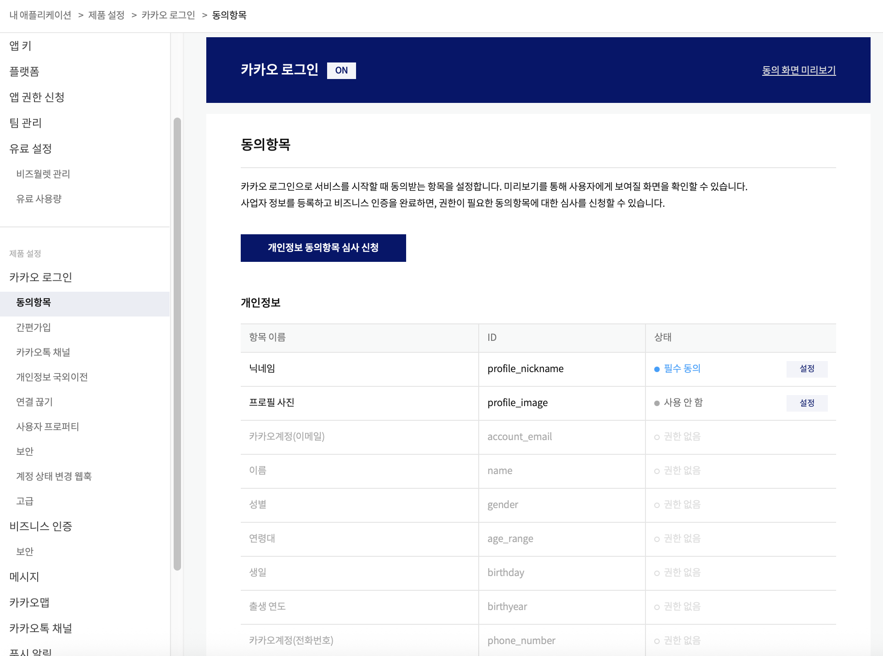The image size is (883, 656).
Task: Click 설정 button for 프로필 사진 row
Action: click(x=807, y=403)
